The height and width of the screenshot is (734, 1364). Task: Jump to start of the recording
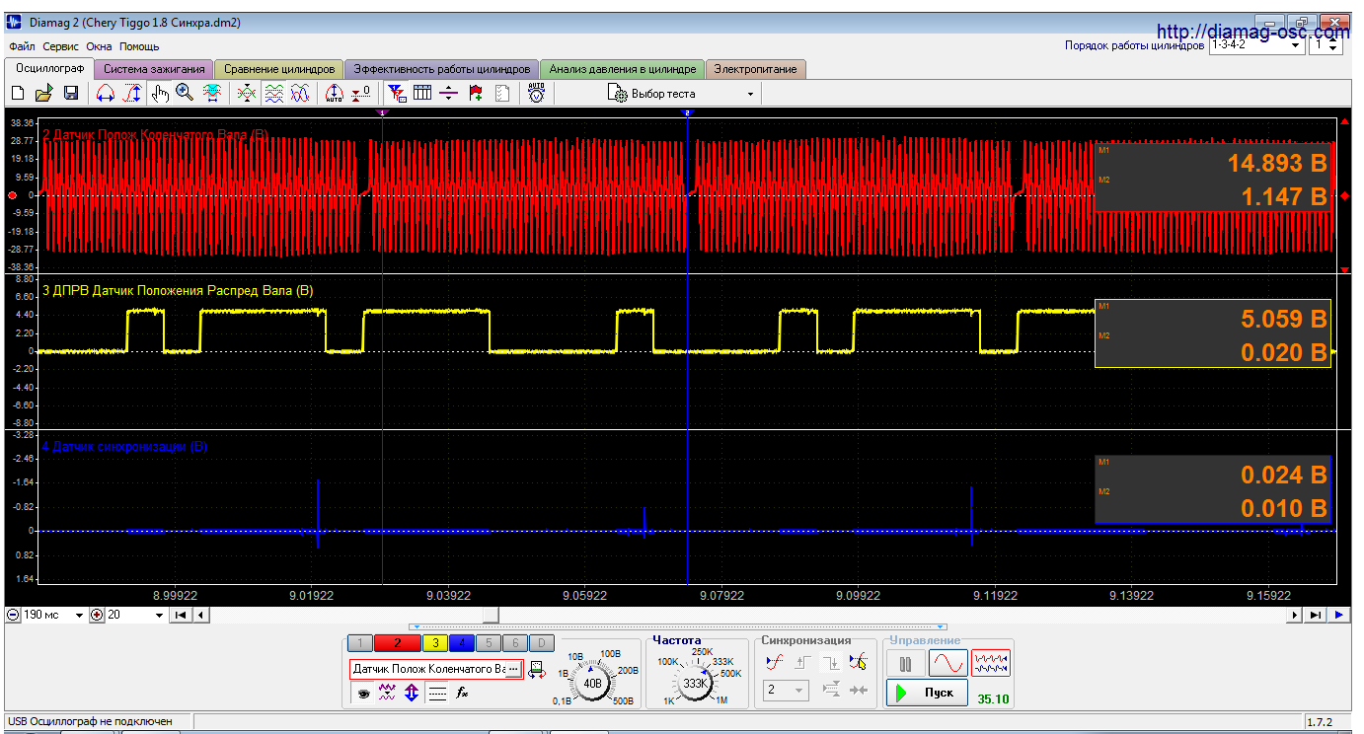182,615
